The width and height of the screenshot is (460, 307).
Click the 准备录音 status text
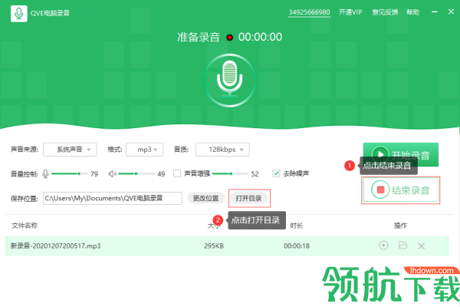coord(199,38)
